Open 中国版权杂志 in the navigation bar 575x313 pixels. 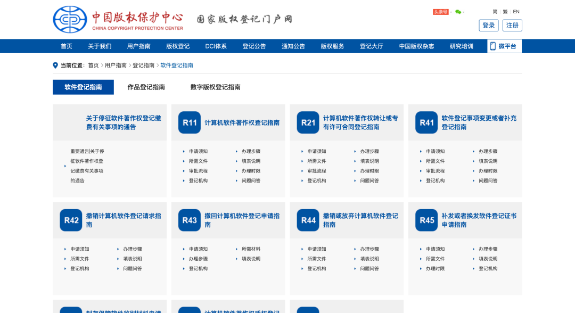(x=416, y=46)
